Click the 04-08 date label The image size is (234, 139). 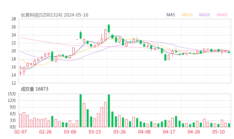pyautogui.click(x=144, y=132)
